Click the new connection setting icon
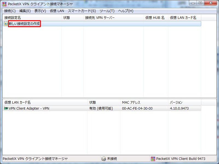The height and width of the screenshot is (164, 219). (x=6, y=24)
